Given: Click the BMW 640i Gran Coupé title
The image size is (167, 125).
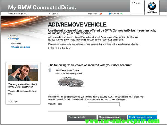Looking at the screenshot, I should 68,70.
